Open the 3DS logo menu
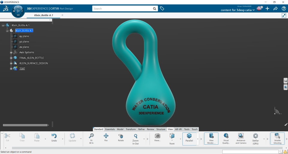288x154 pixels. coord(6,9)
